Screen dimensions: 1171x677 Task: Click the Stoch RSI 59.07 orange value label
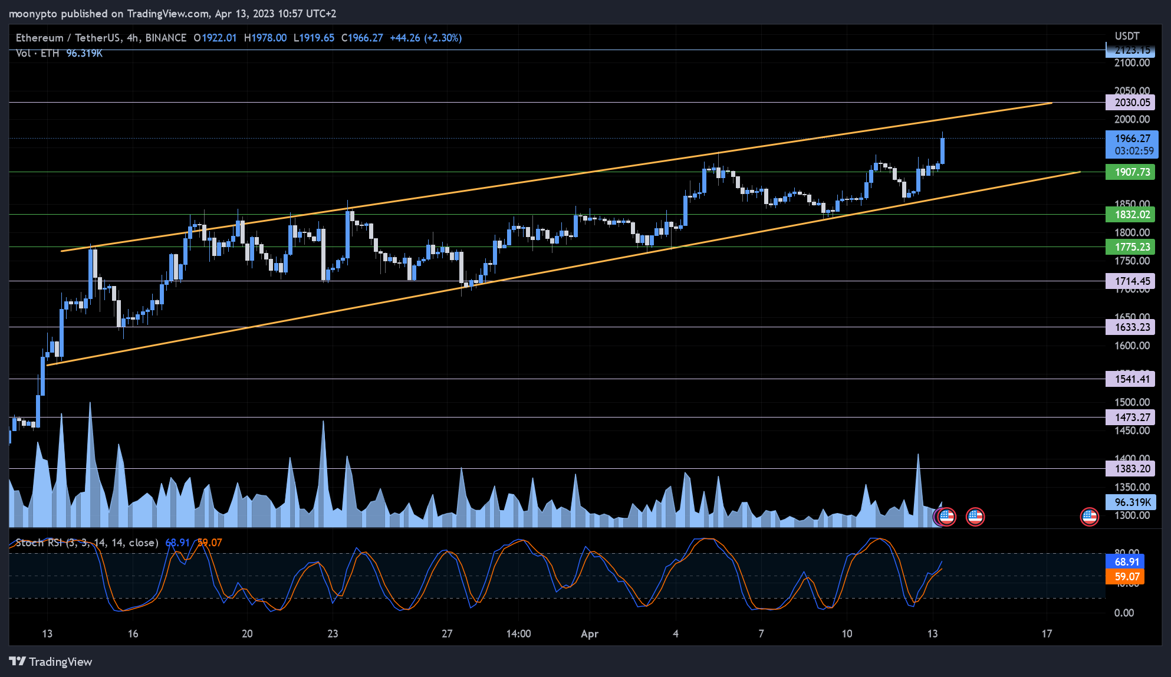pos(1125,577)
